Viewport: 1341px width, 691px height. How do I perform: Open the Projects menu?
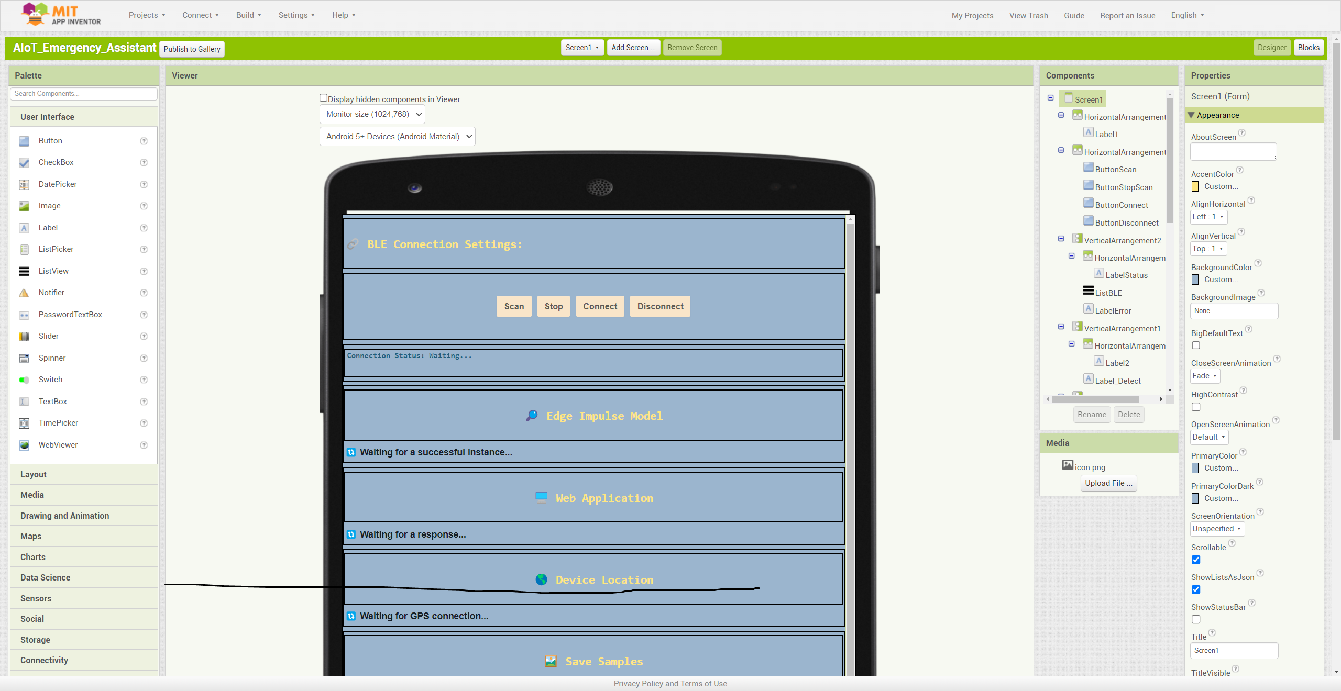pos(144,15)
